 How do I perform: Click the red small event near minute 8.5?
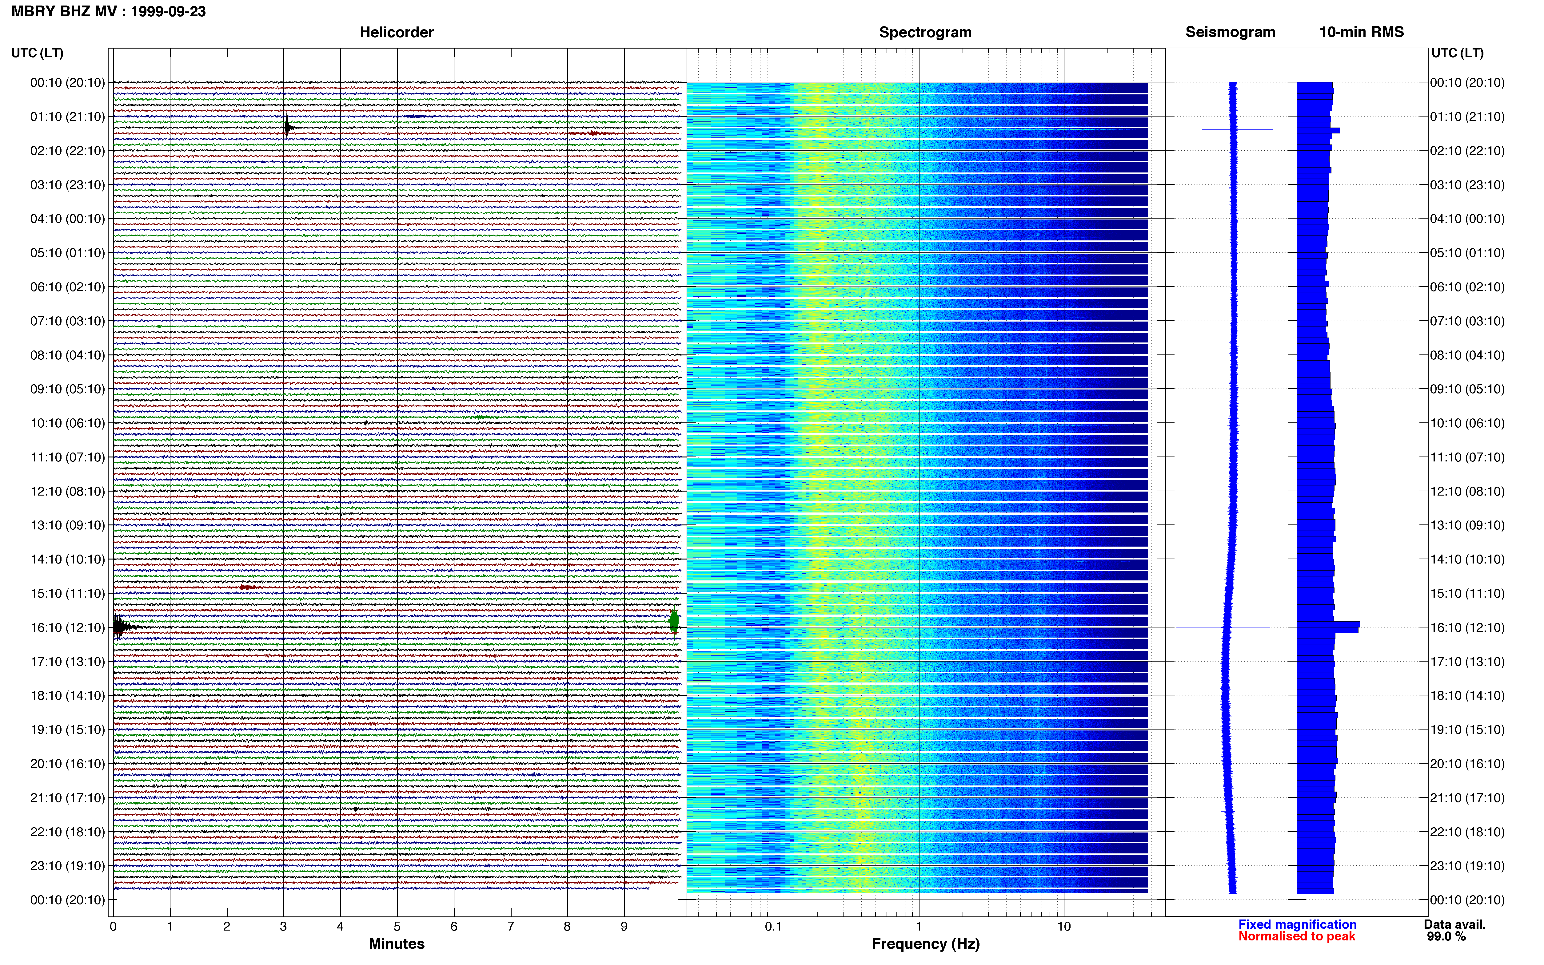(592, 133)
